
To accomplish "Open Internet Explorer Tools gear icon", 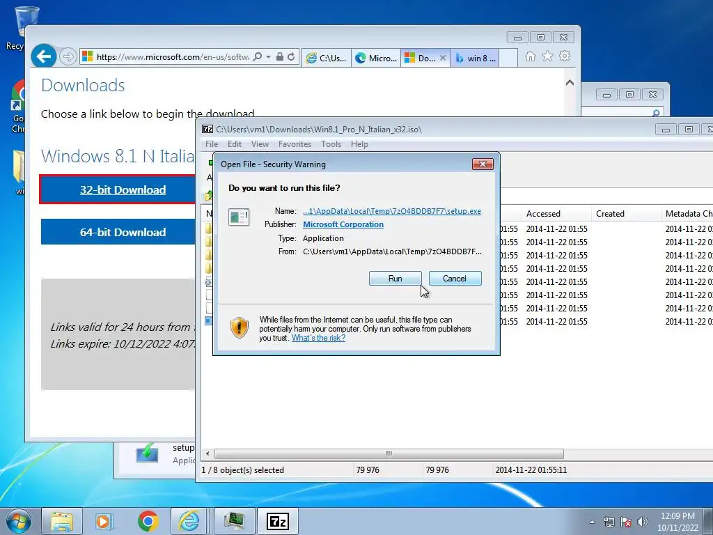I will point(565,56).
